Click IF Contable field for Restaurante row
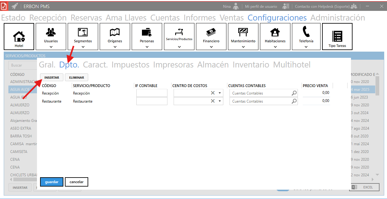Image resolution: width=387 pixels, height=199 pixels. [152, 101]
